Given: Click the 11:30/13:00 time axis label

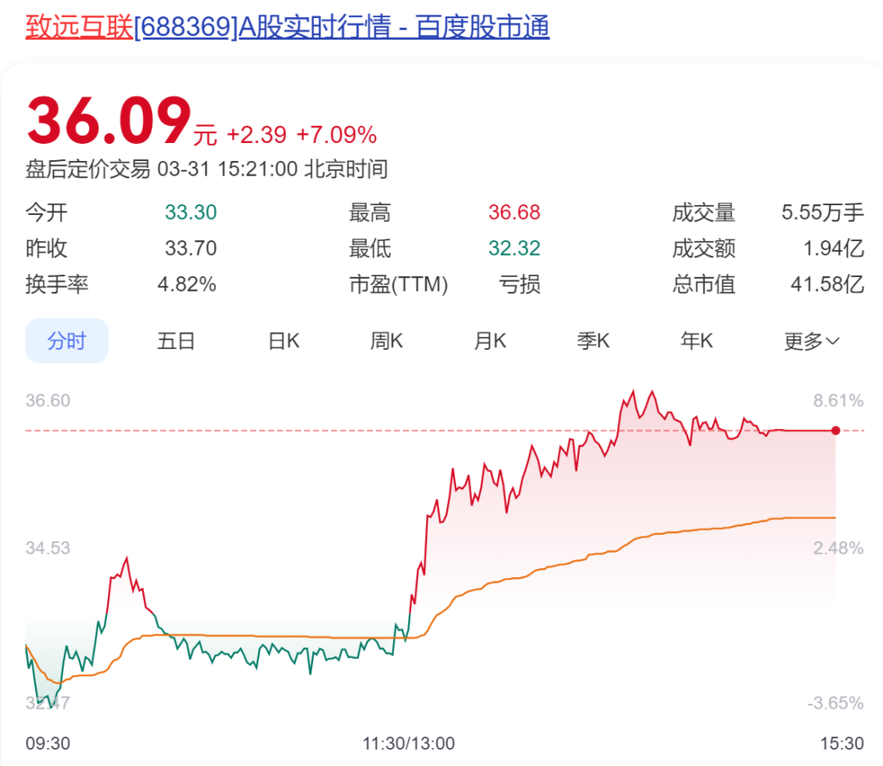Looking at the screenshot, I should click(x=409, y=743).
